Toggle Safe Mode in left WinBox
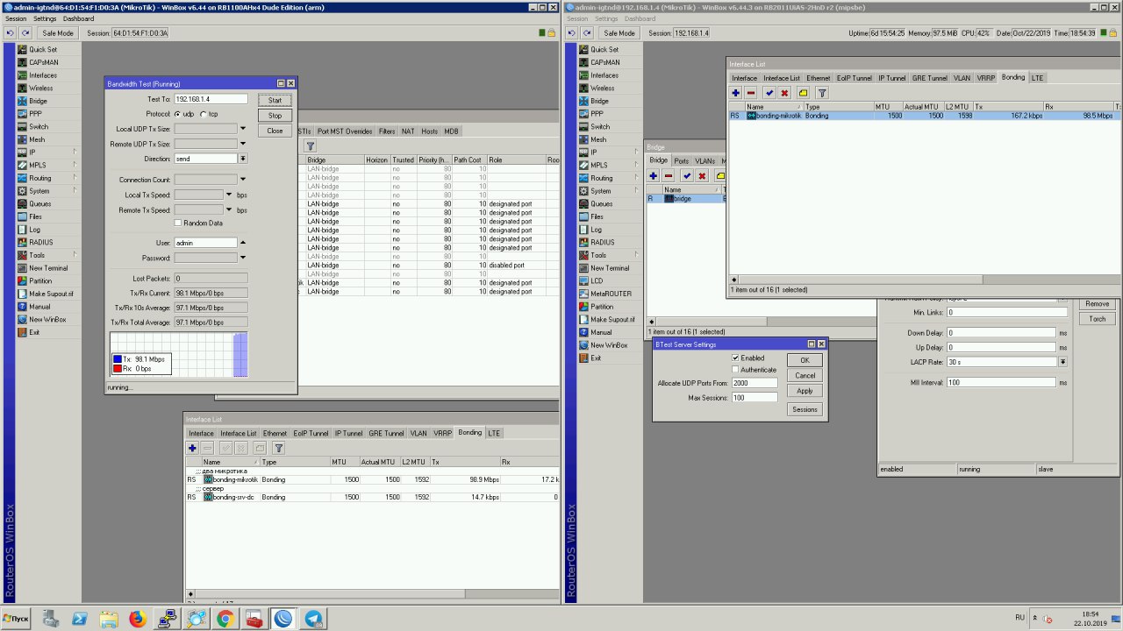1123x631 pixels. (x=58, y=33)
